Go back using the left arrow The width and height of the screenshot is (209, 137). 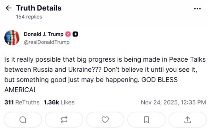point(9,8)
